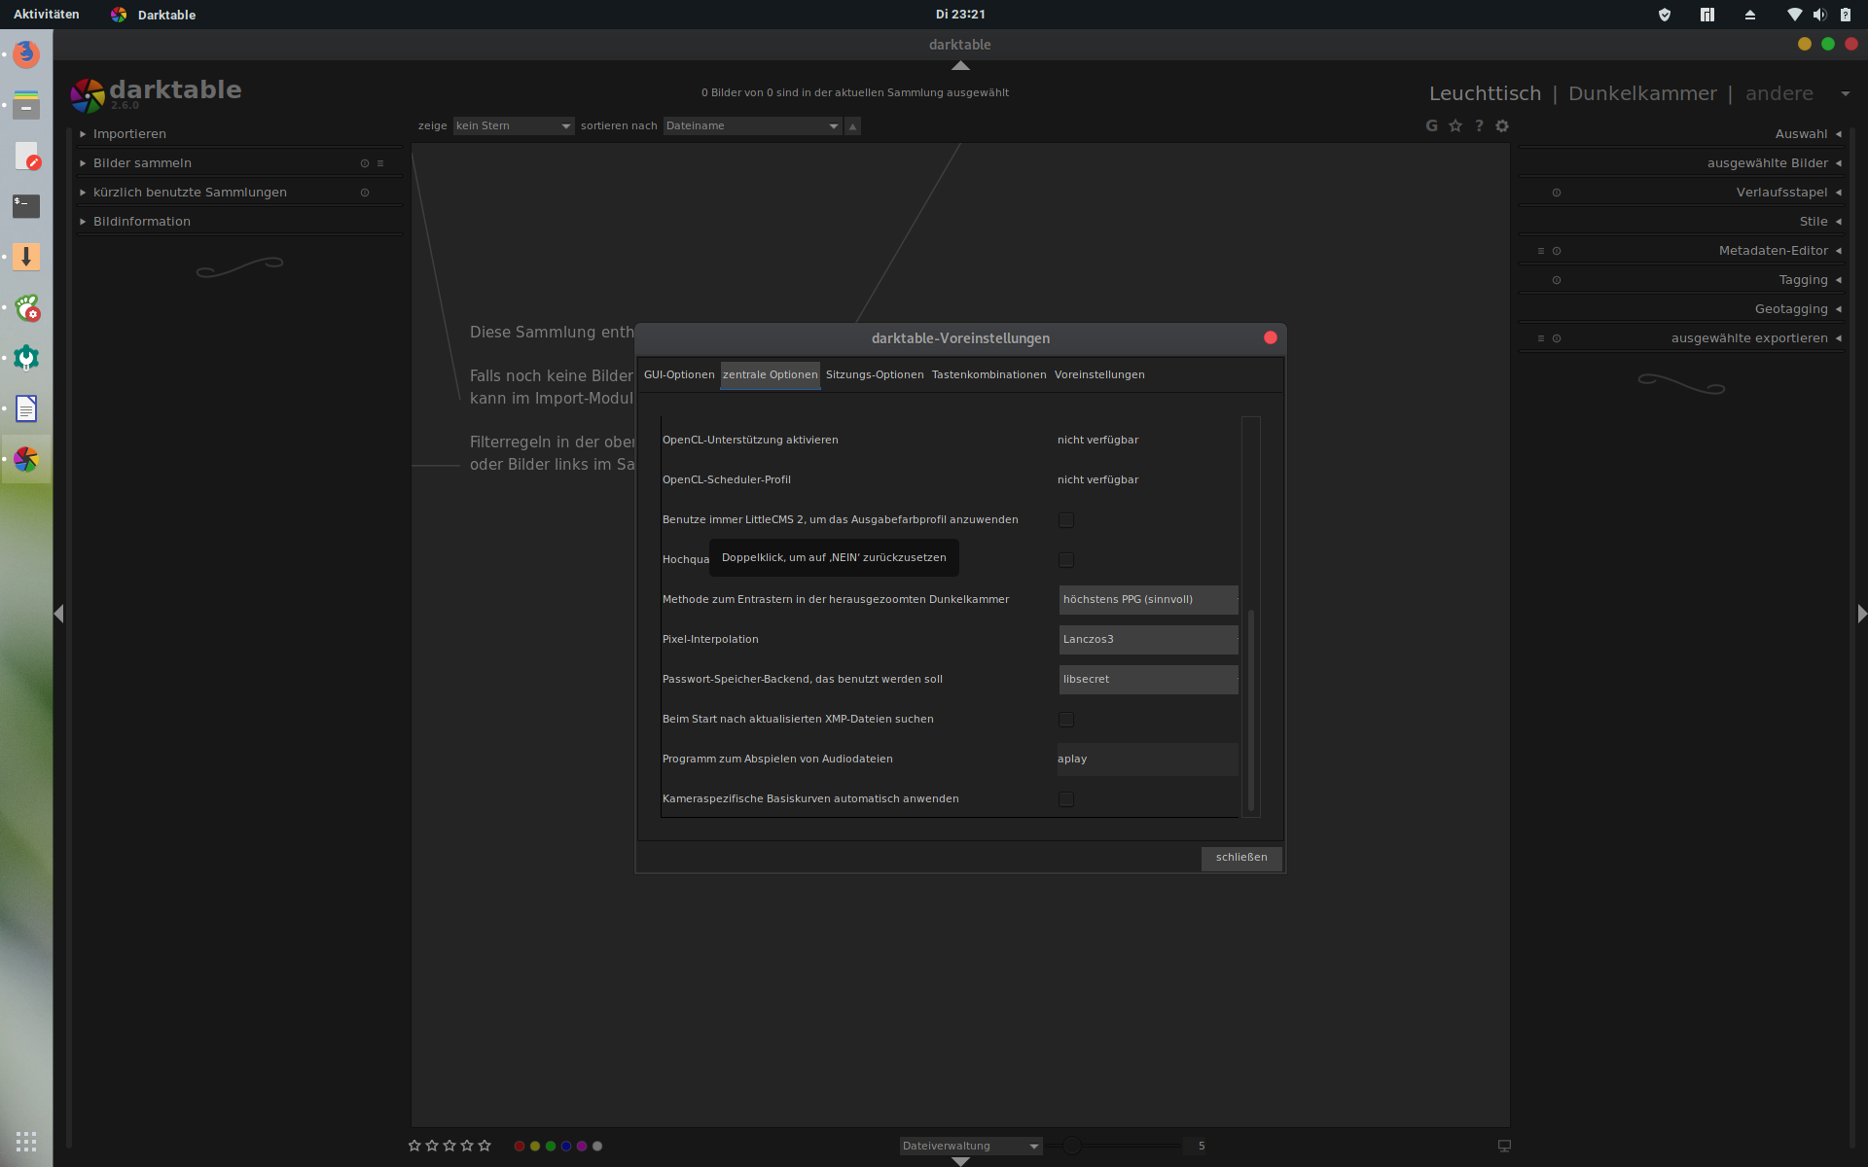1868x1167 pixels.
Task: Enable always use LittleCMS 2 checkbox
Action: 1066,520
